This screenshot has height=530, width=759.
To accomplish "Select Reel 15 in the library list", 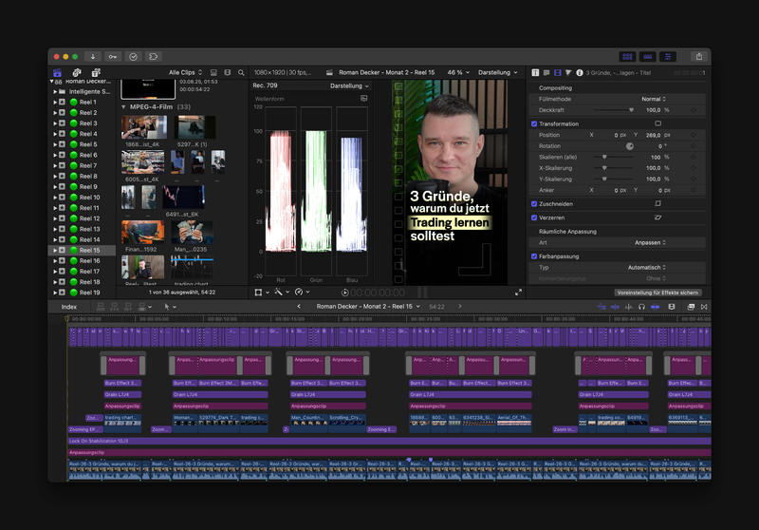I will (x=87, y=250).
